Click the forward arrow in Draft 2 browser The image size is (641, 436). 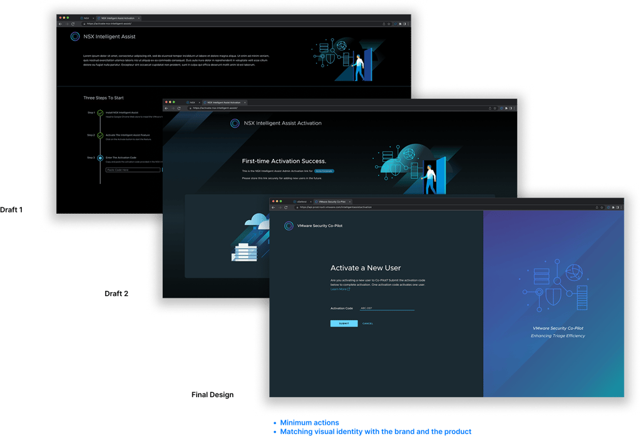point(173,108)
